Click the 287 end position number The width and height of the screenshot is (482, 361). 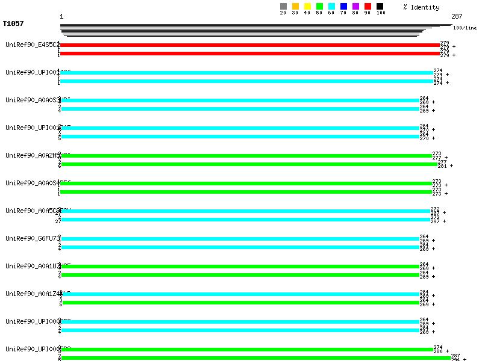[457, 17]
